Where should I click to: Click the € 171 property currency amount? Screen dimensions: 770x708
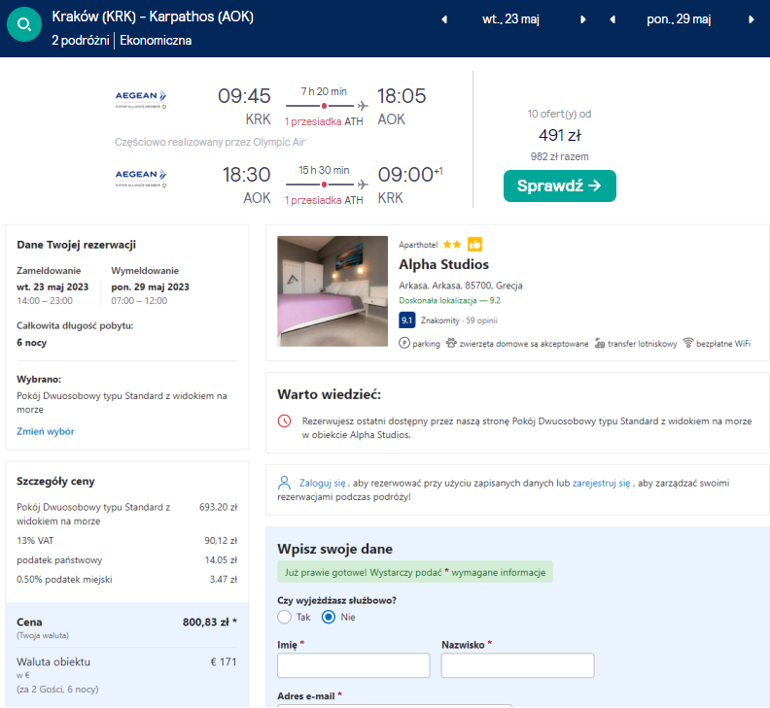point(224,662)
